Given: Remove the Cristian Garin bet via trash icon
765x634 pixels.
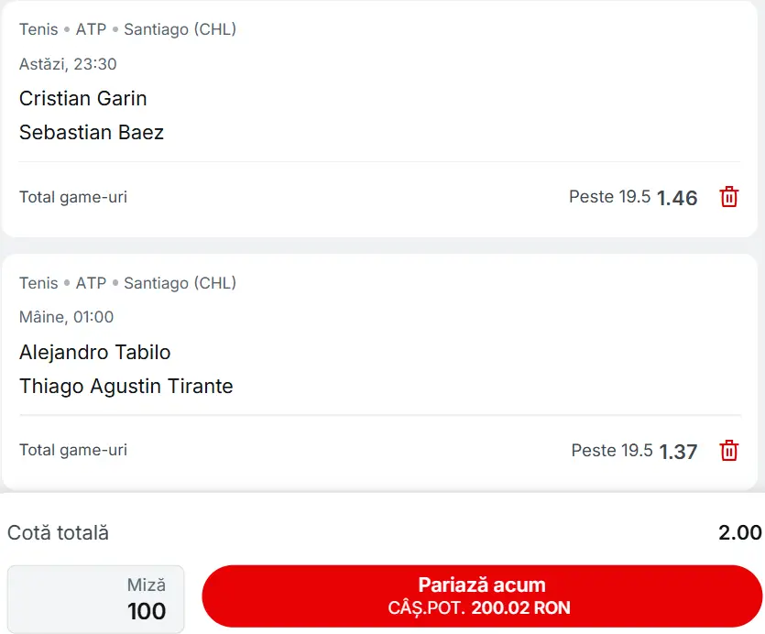Looking at the screenshot, I should (729, 196).
